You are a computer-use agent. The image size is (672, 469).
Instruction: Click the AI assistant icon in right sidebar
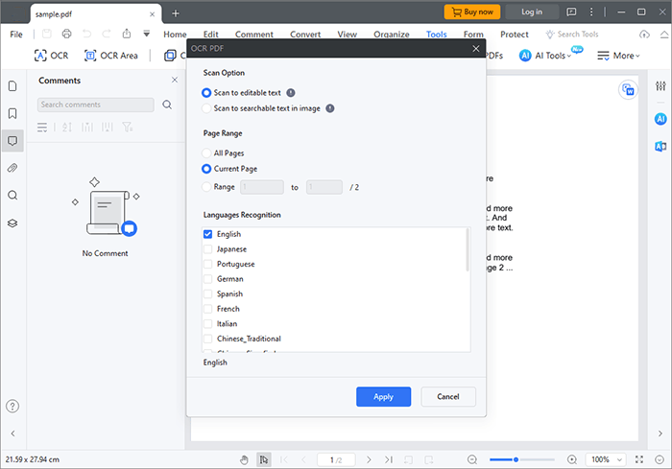click(x=660, y=119)
